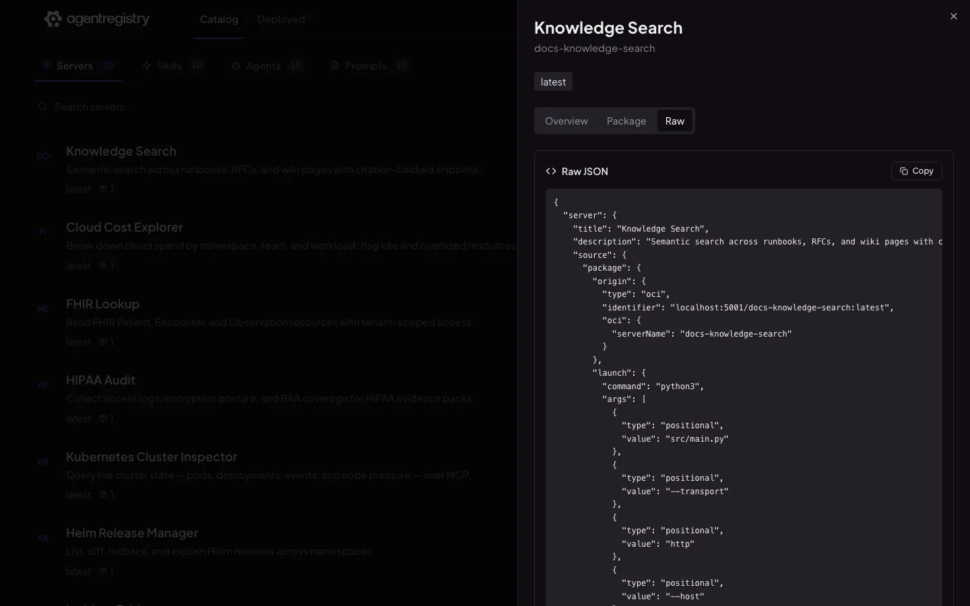This screenshot has height=606, width=970.
Task: Click the Raw JSON code brackets icon
Action: pos(551,171)
